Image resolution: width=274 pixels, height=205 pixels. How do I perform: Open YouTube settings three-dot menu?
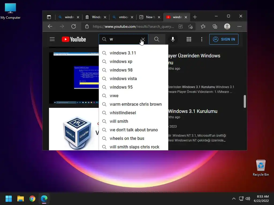tap(202, 39)
